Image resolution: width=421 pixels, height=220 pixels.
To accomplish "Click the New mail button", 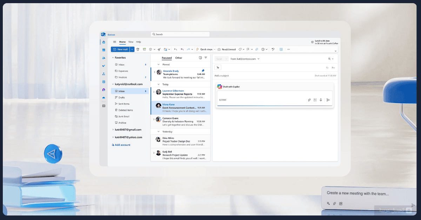I will [x=120, y=49].
